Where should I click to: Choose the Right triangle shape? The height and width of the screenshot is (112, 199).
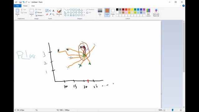(x=65, y=12)
